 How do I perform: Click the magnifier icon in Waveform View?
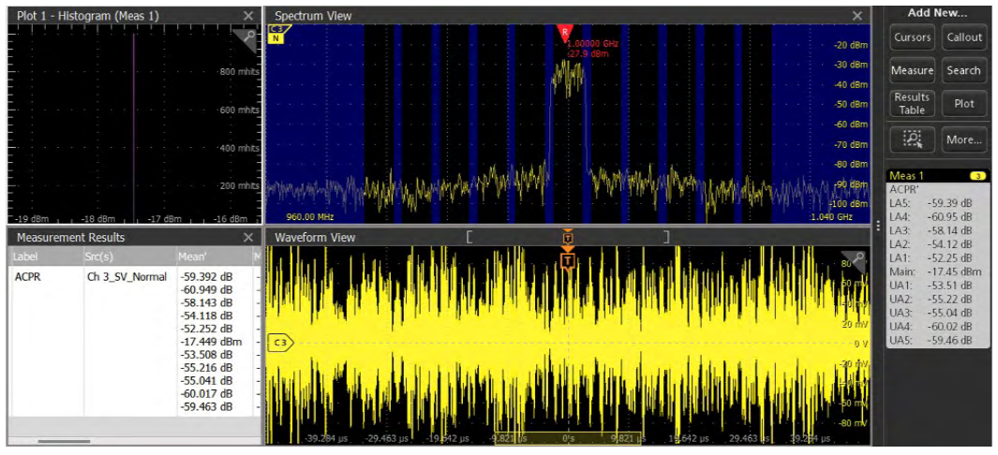point(854,261)
